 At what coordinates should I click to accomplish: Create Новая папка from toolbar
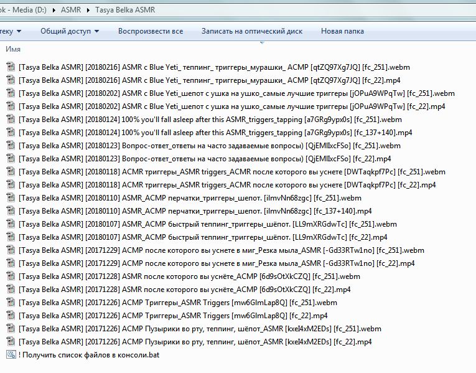coord(342,31)
